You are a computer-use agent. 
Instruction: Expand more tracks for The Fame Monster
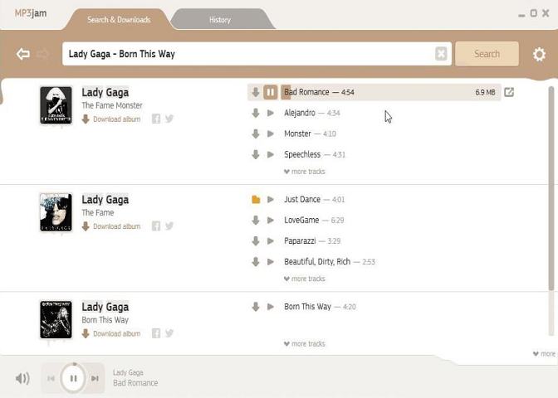(305, 172)
